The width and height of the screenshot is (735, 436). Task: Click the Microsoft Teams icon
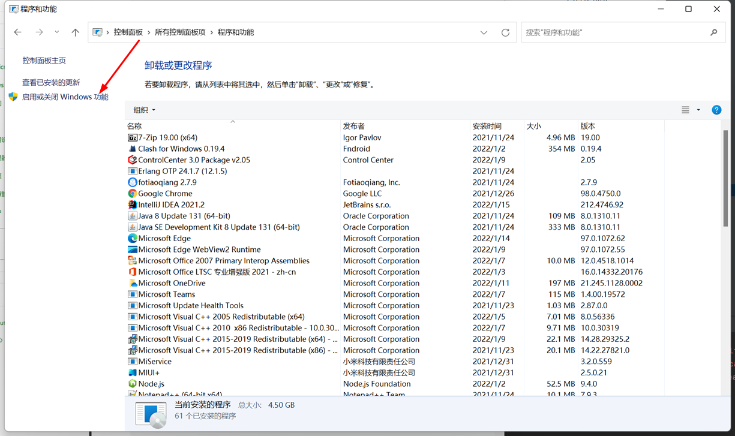coord(133,294)
